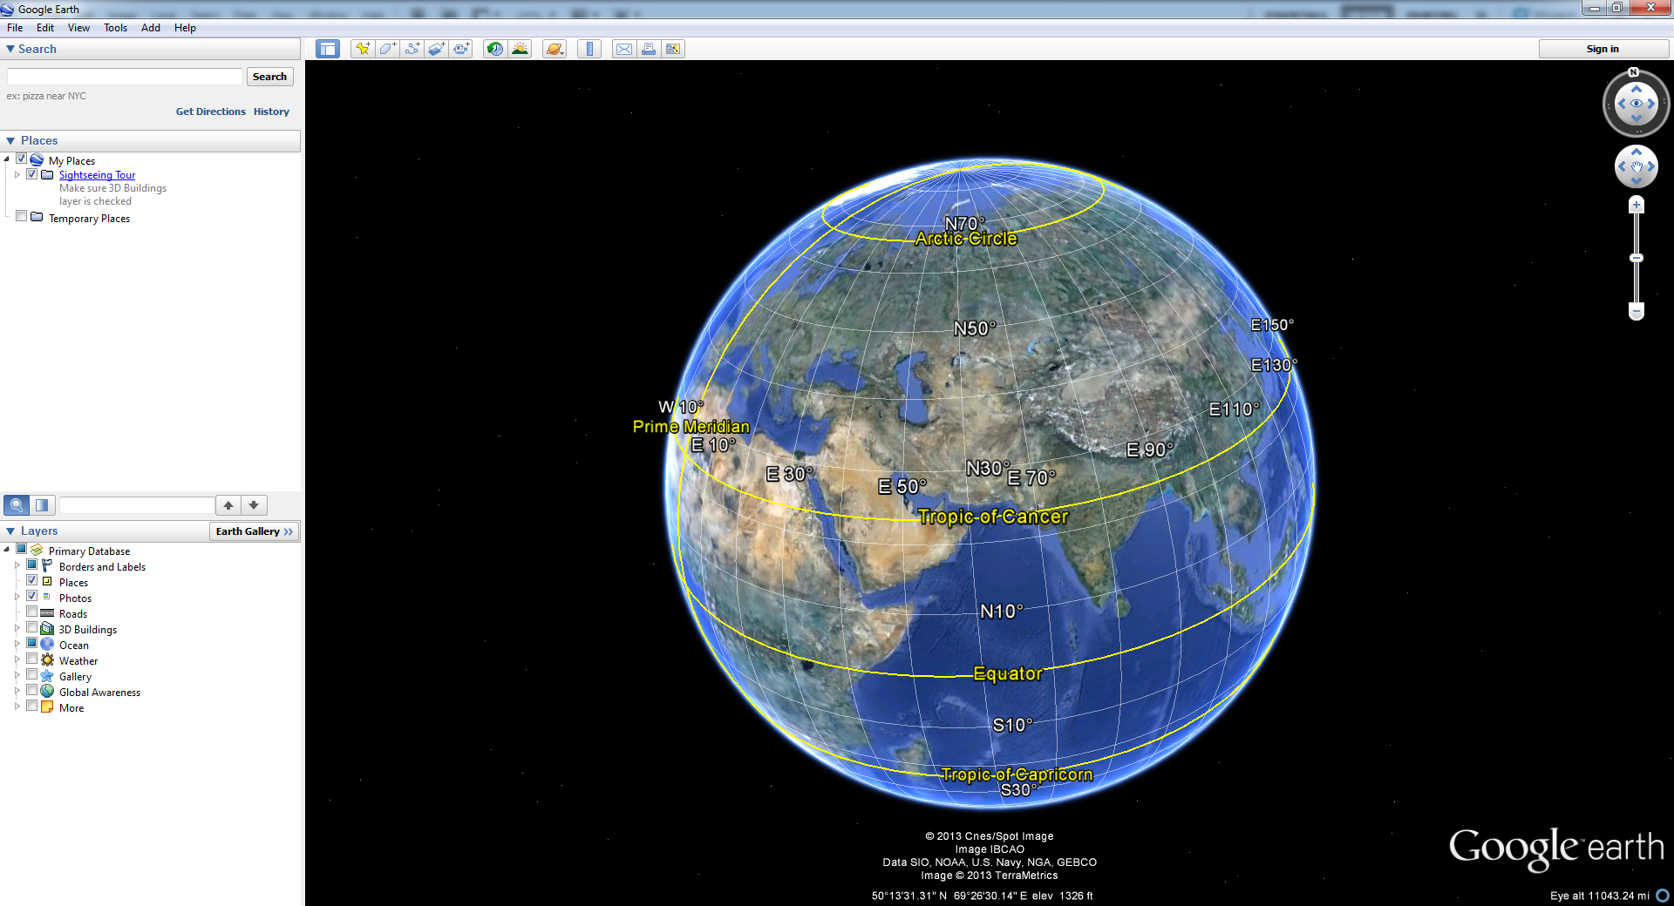Add an image overlay
Image resolution: width=1674 pixels, height=906 pixels.
(x=437, y=49)
